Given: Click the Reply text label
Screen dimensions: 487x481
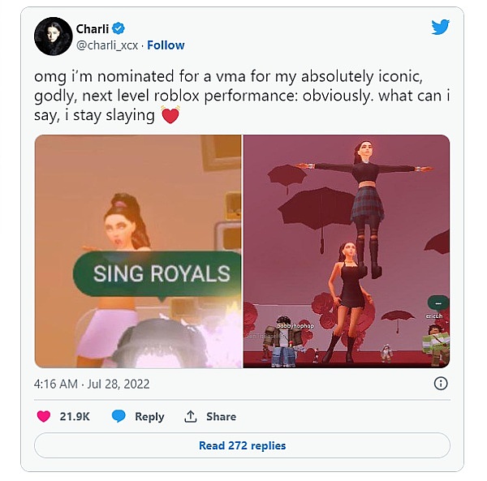Looking at the screenshot, I should pyautogui.click(x=149, y=416).
